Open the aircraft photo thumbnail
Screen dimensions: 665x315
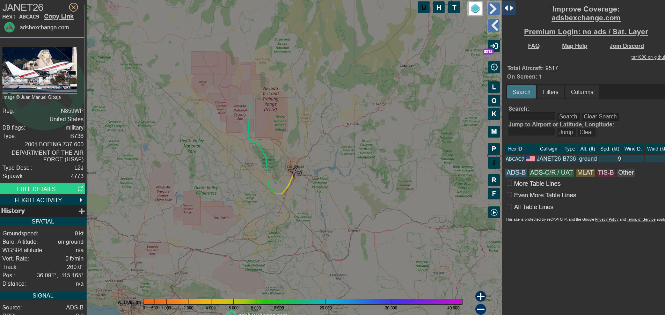40,70
